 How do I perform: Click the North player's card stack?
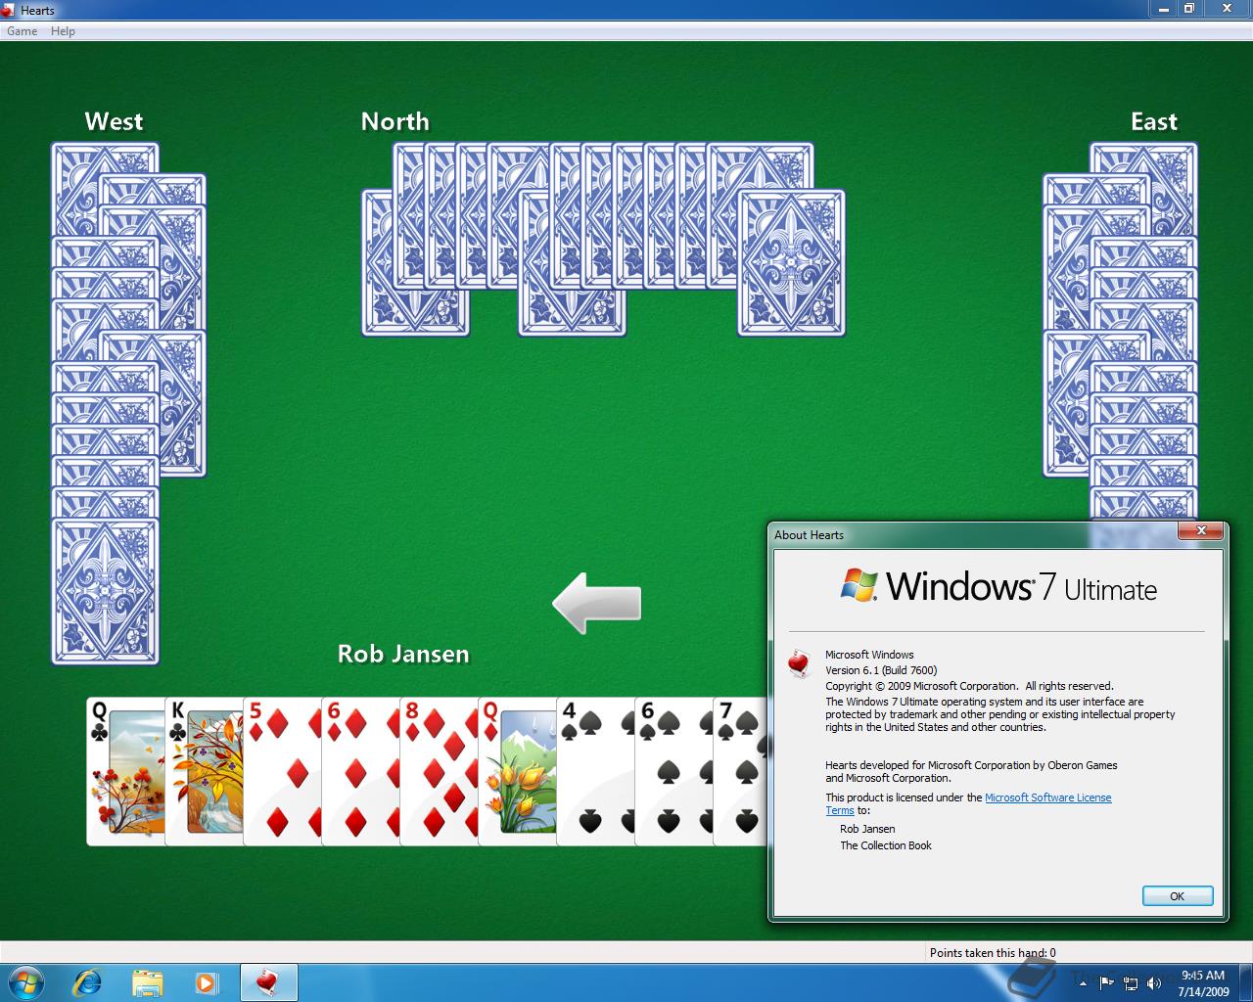click(603, 240)
